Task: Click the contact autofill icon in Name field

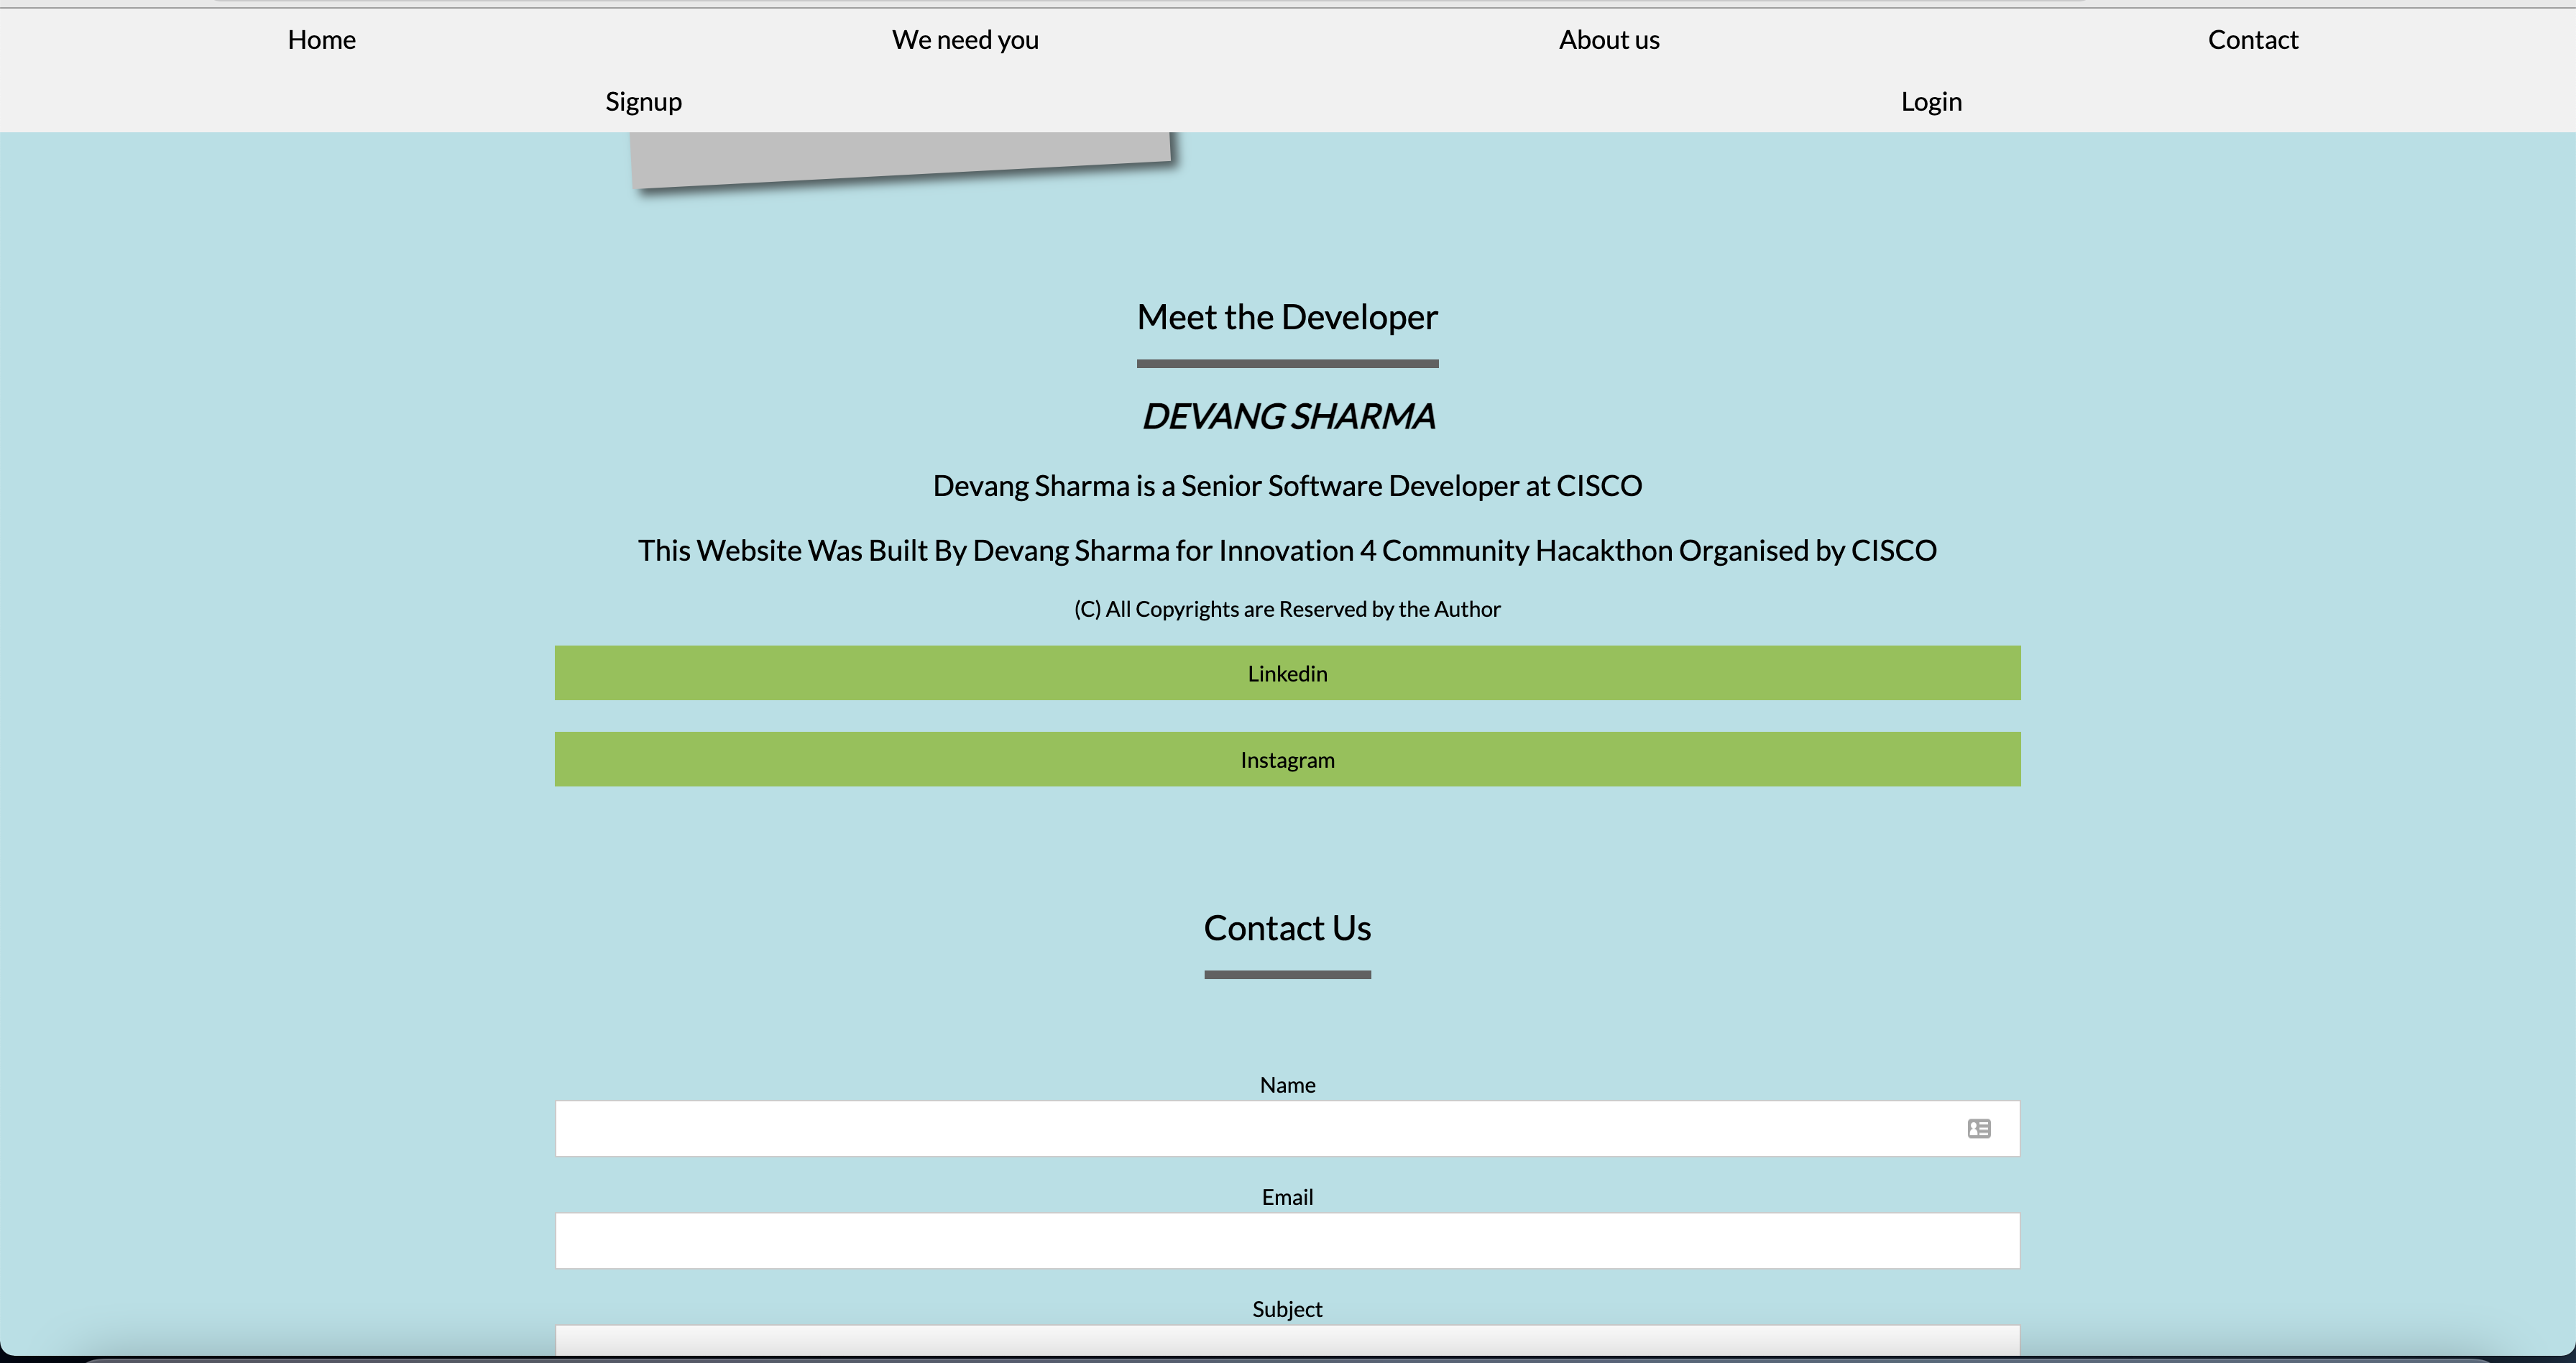Action: [x=1978, y=1128]
